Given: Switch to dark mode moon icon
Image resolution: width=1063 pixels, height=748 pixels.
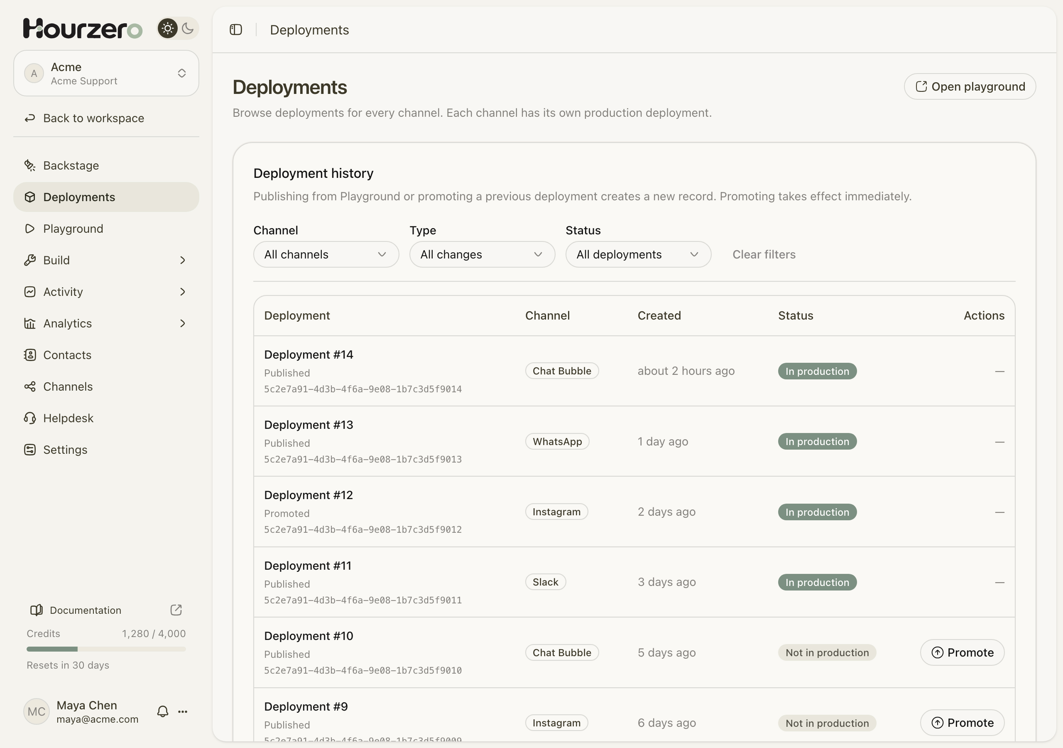Looking at the screenshot, I should click(188, 28).
